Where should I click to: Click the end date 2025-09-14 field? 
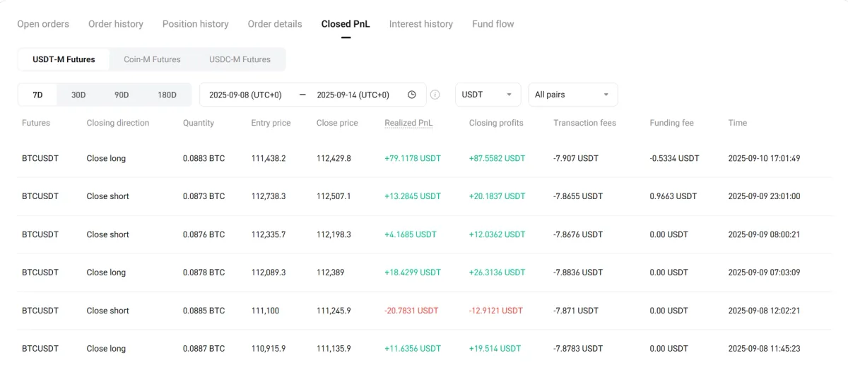pyautogui.click(x=353, y=95)
